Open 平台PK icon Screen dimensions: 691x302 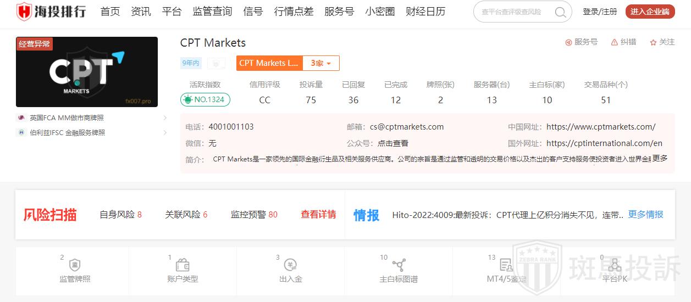pyautogui.click(x=614, y=265)
